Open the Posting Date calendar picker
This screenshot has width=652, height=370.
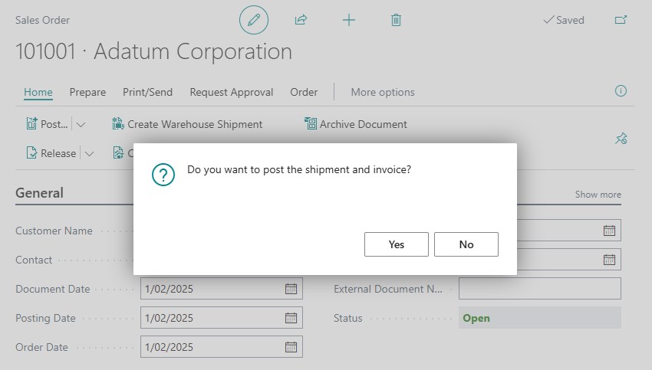point(291,318)
